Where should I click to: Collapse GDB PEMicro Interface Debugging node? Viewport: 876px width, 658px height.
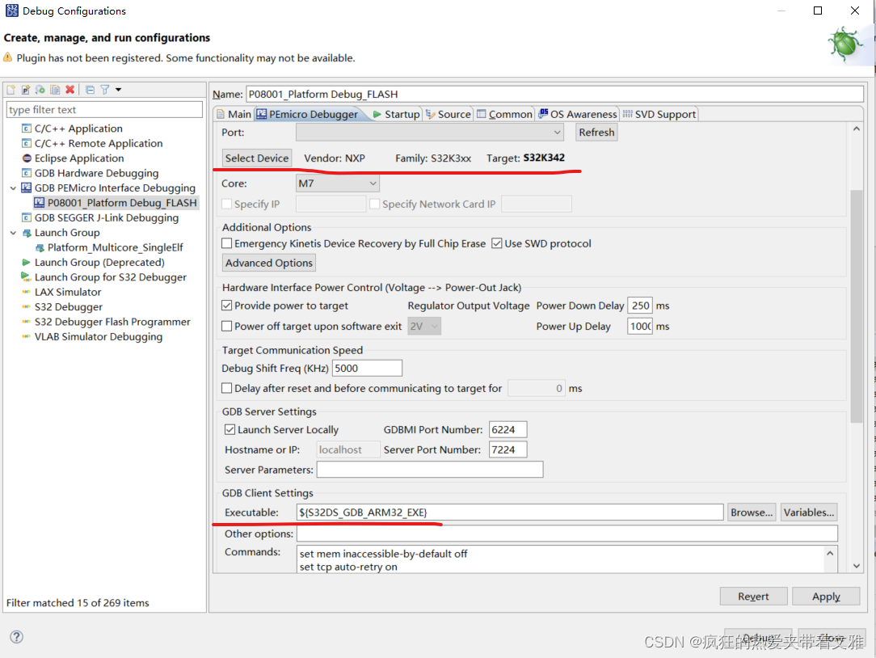(13, 188)
